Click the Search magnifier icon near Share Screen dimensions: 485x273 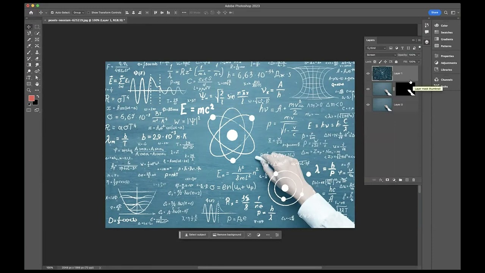[x=446, y=13]
